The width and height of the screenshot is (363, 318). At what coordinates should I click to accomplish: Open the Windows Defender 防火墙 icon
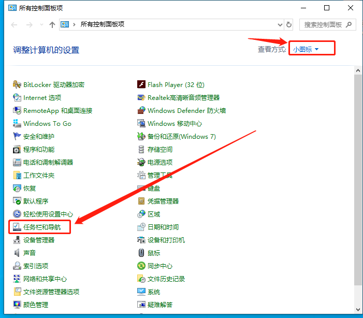pyautogui.click(x=141, y=110)
